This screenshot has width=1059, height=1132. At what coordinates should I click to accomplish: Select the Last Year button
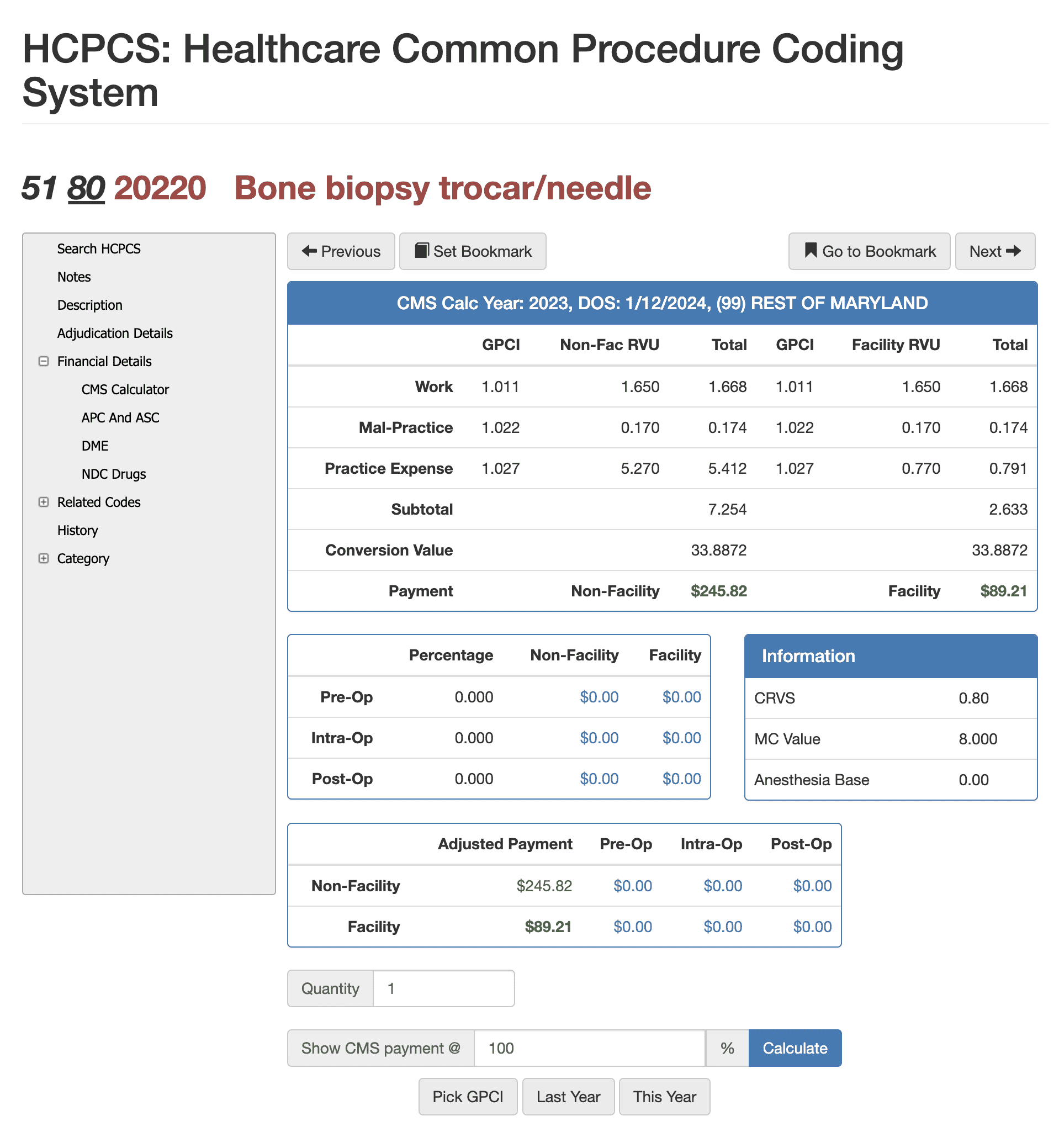(x=568, y=1096)
